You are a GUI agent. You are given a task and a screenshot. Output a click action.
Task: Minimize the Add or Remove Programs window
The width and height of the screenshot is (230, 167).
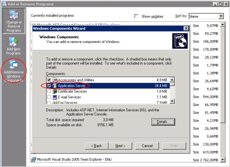tap(215, 4)
